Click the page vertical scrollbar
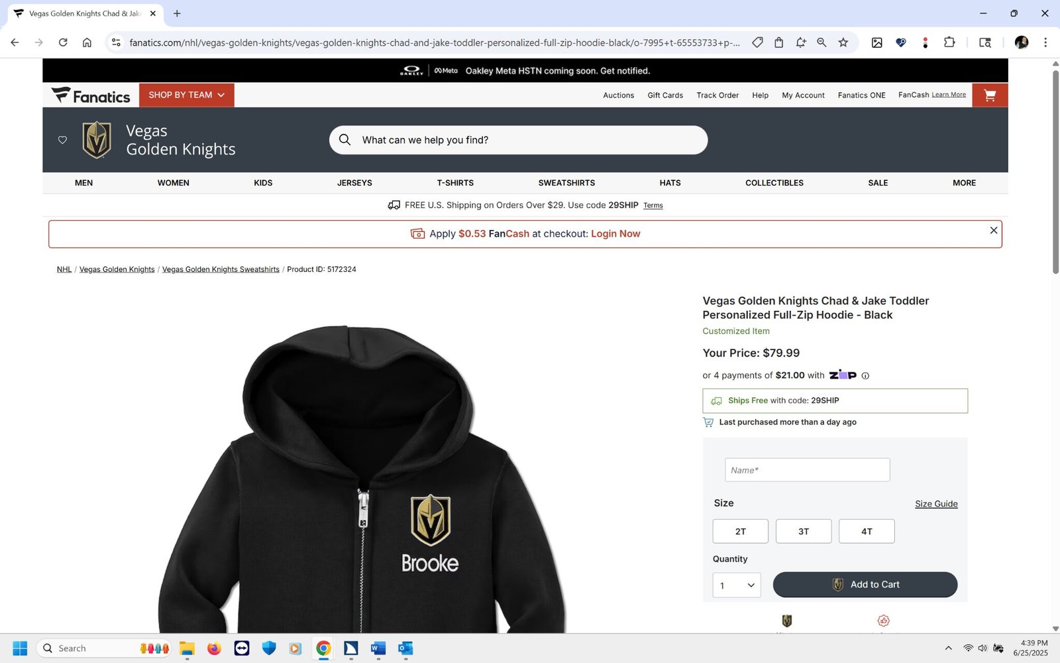 click(1055, 172)
